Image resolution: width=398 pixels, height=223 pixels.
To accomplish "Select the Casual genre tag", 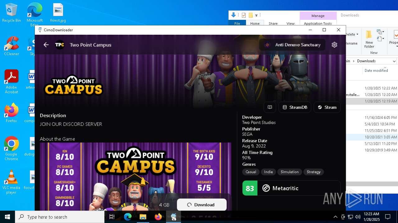I will click(251, 172).
